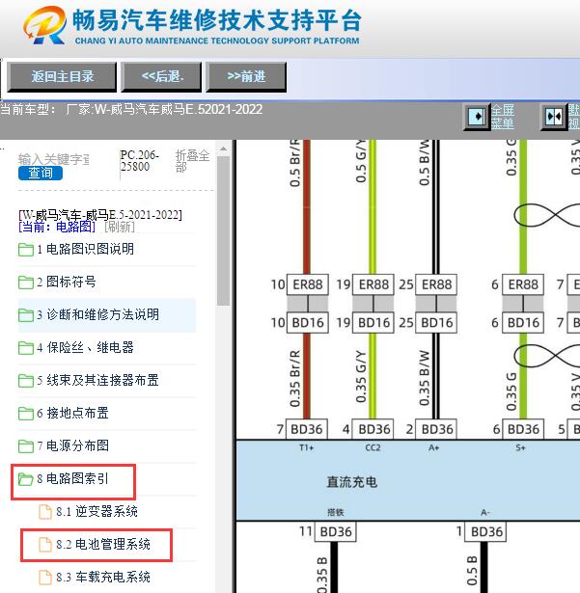Go back with the <<后退 button
This screenshot has width=580, height=593.
tap(162, 77)
